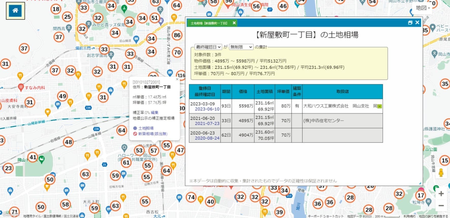
Task: Click the 編集 link next to 補正率
Action: pos(154,113)
